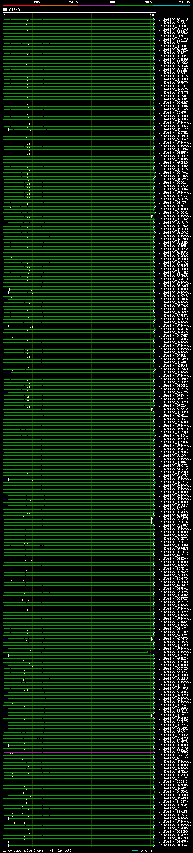
Task: Click the orange ~40% color legend segment
Action: (x=59, y=5)
